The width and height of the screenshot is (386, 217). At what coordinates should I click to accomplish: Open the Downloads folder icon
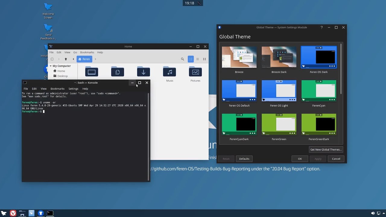tap(144, 72)
